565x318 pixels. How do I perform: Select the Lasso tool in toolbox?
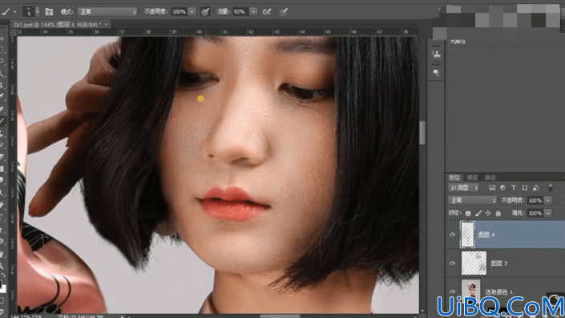tap(2, 61)
